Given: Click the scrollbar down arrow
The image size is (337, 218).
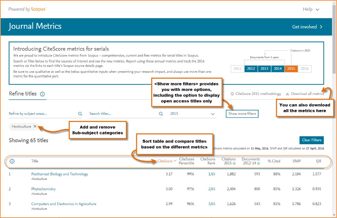Looking at the screenshot, I should click(x=334, y=215).
